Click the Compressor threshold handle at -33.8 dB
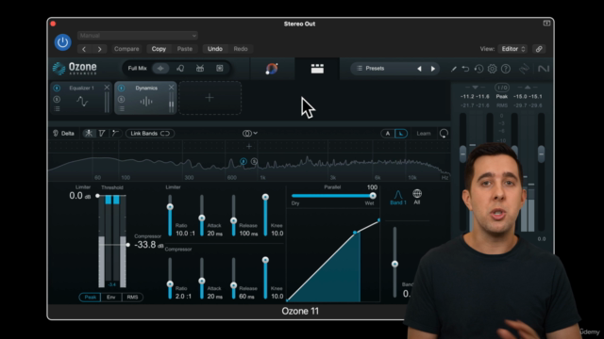 click(x=127, y=245)
